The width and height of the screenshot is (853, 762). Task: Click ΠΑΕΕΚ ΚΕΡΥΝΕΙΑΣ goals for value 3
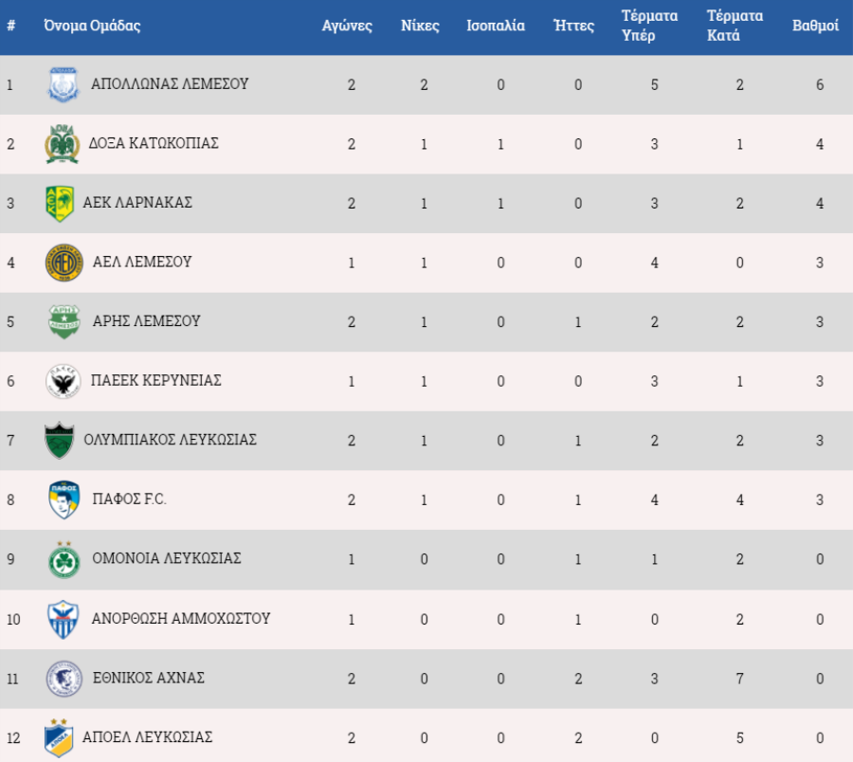point(654,381)
